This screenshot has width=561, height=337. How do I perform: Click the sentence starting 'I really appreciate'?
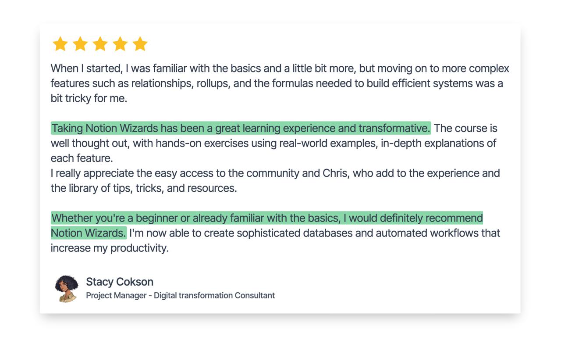(275, 173)
